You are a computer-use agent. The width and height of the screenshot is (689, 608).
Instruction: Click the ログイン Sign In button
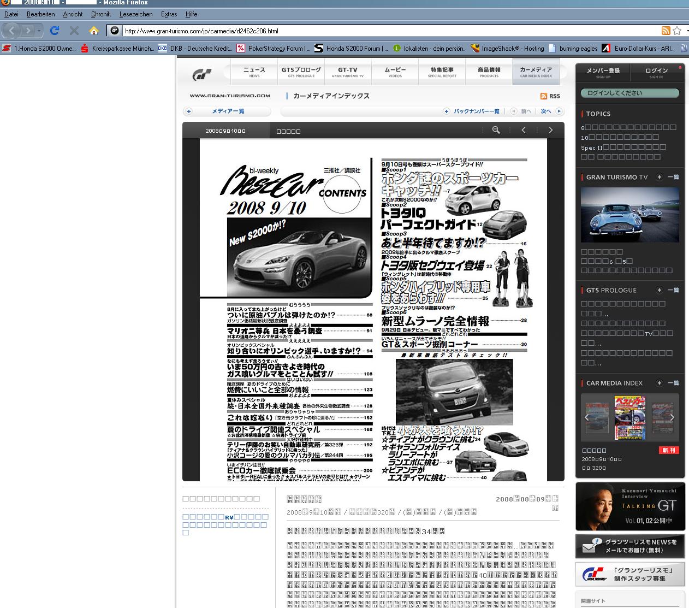point(656,73)
